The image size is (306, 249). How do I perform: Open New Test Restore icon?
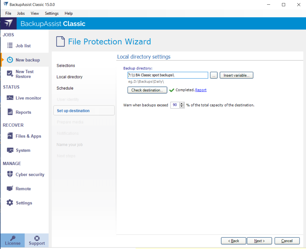coord(10,74)
